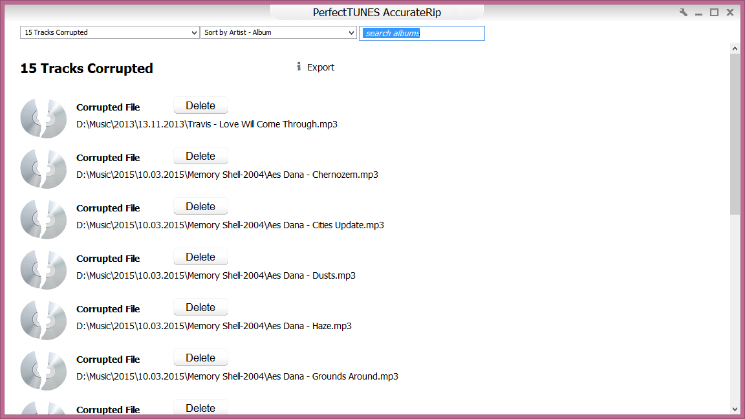Click broken disc icon for Haze track
745x419 pixels.
click(44, 319)
